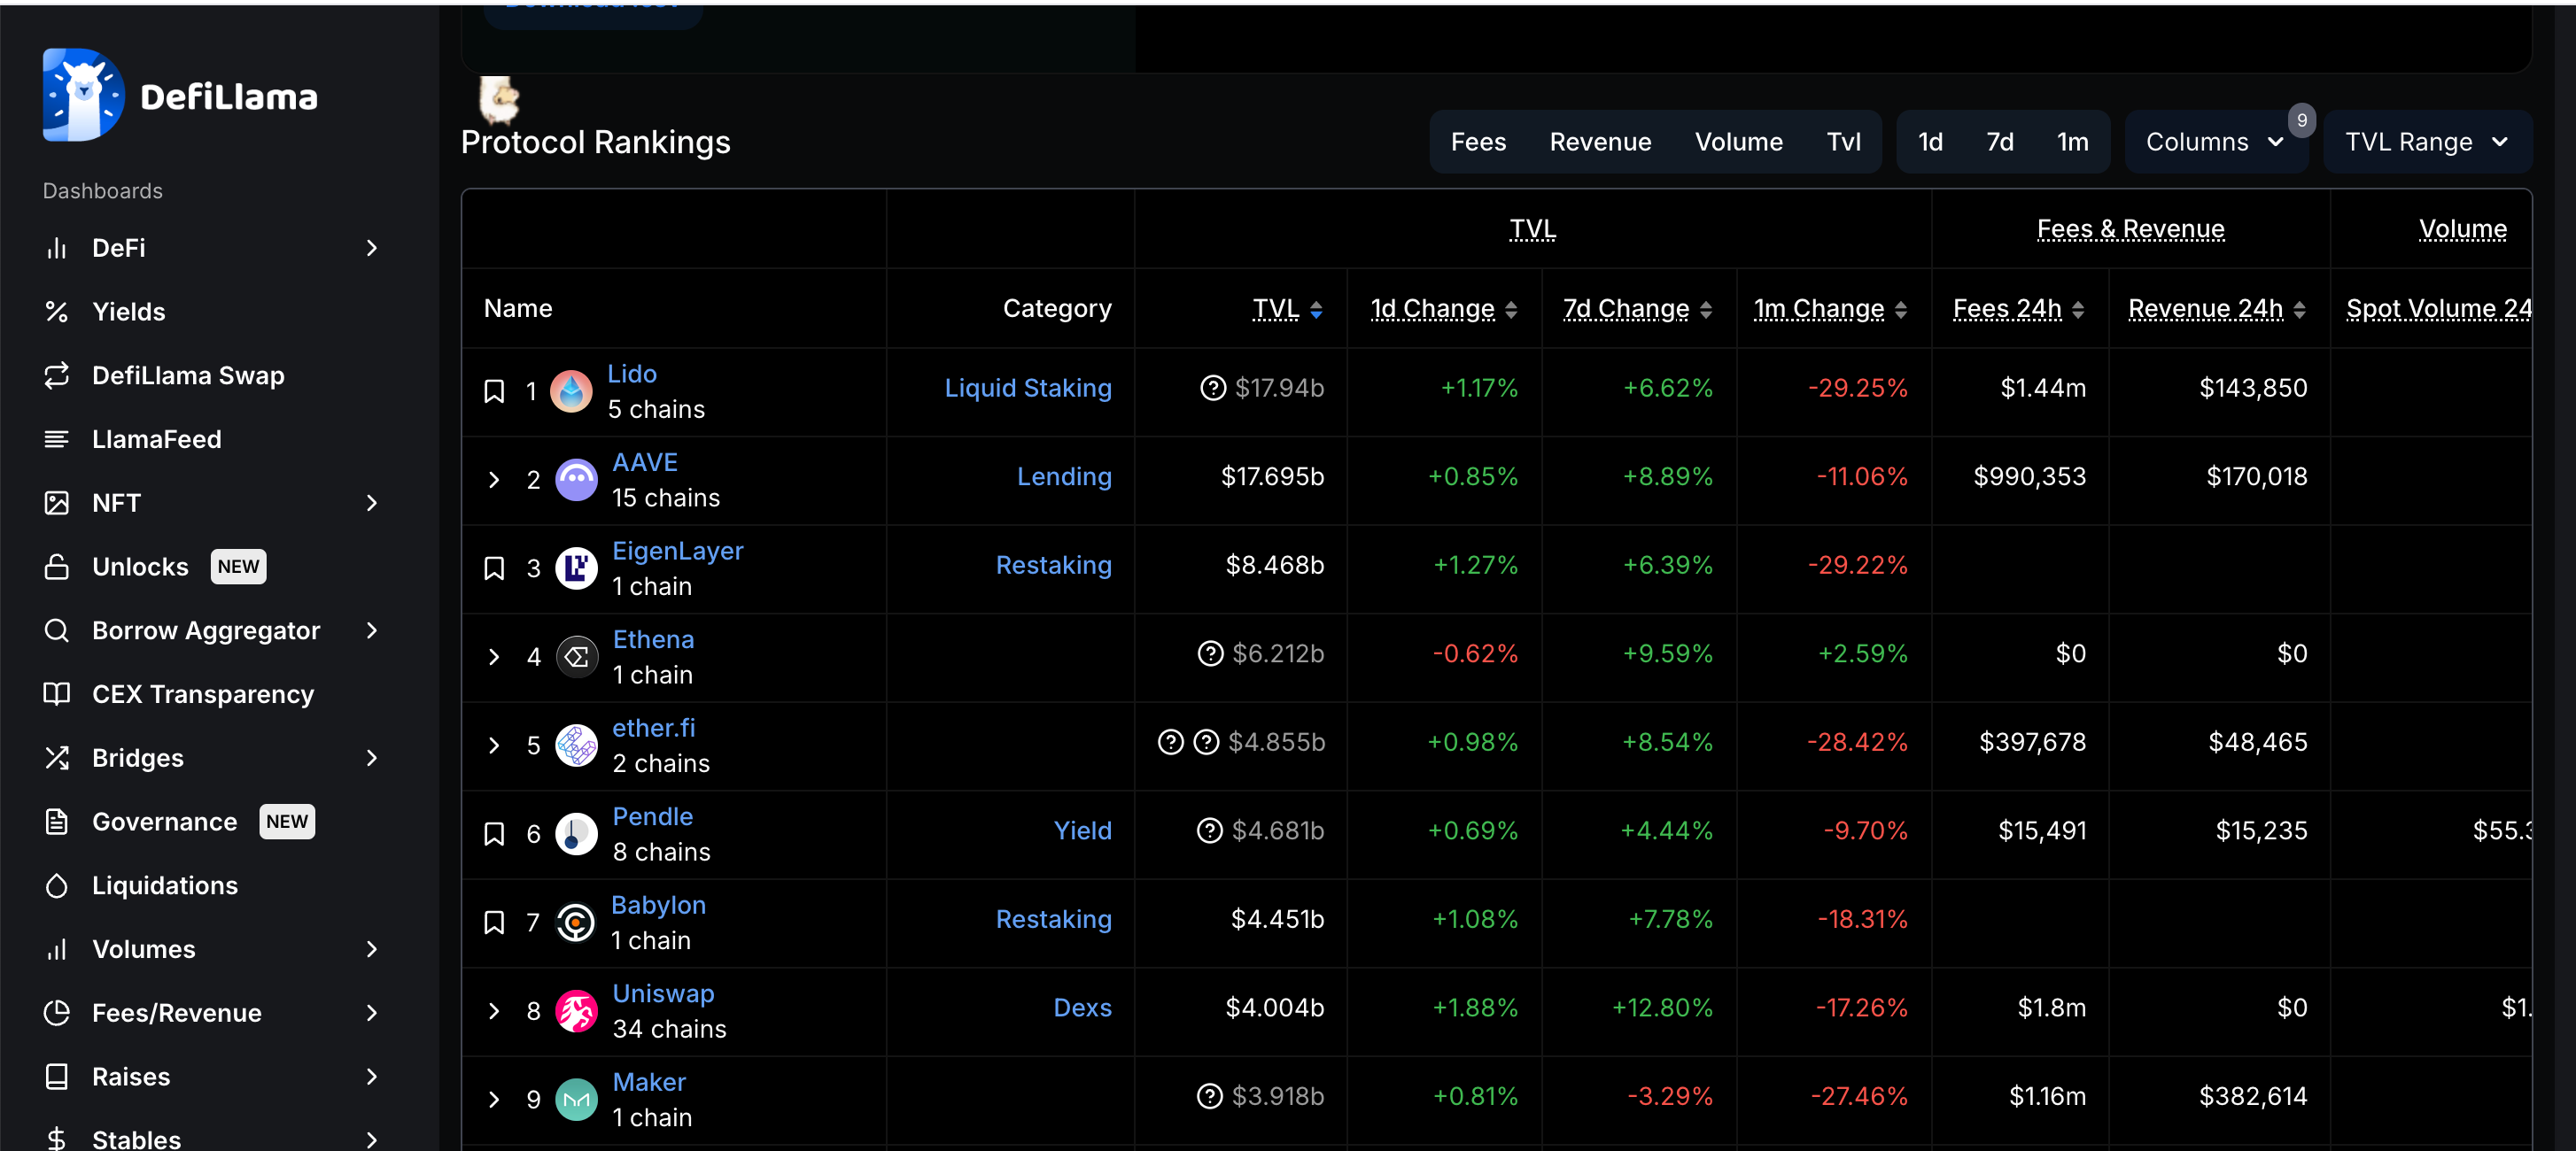2576x1151 pixels.
Task: Click the DefiLlama logo icon
Action: pyautogui.click(x=84, y=95)
